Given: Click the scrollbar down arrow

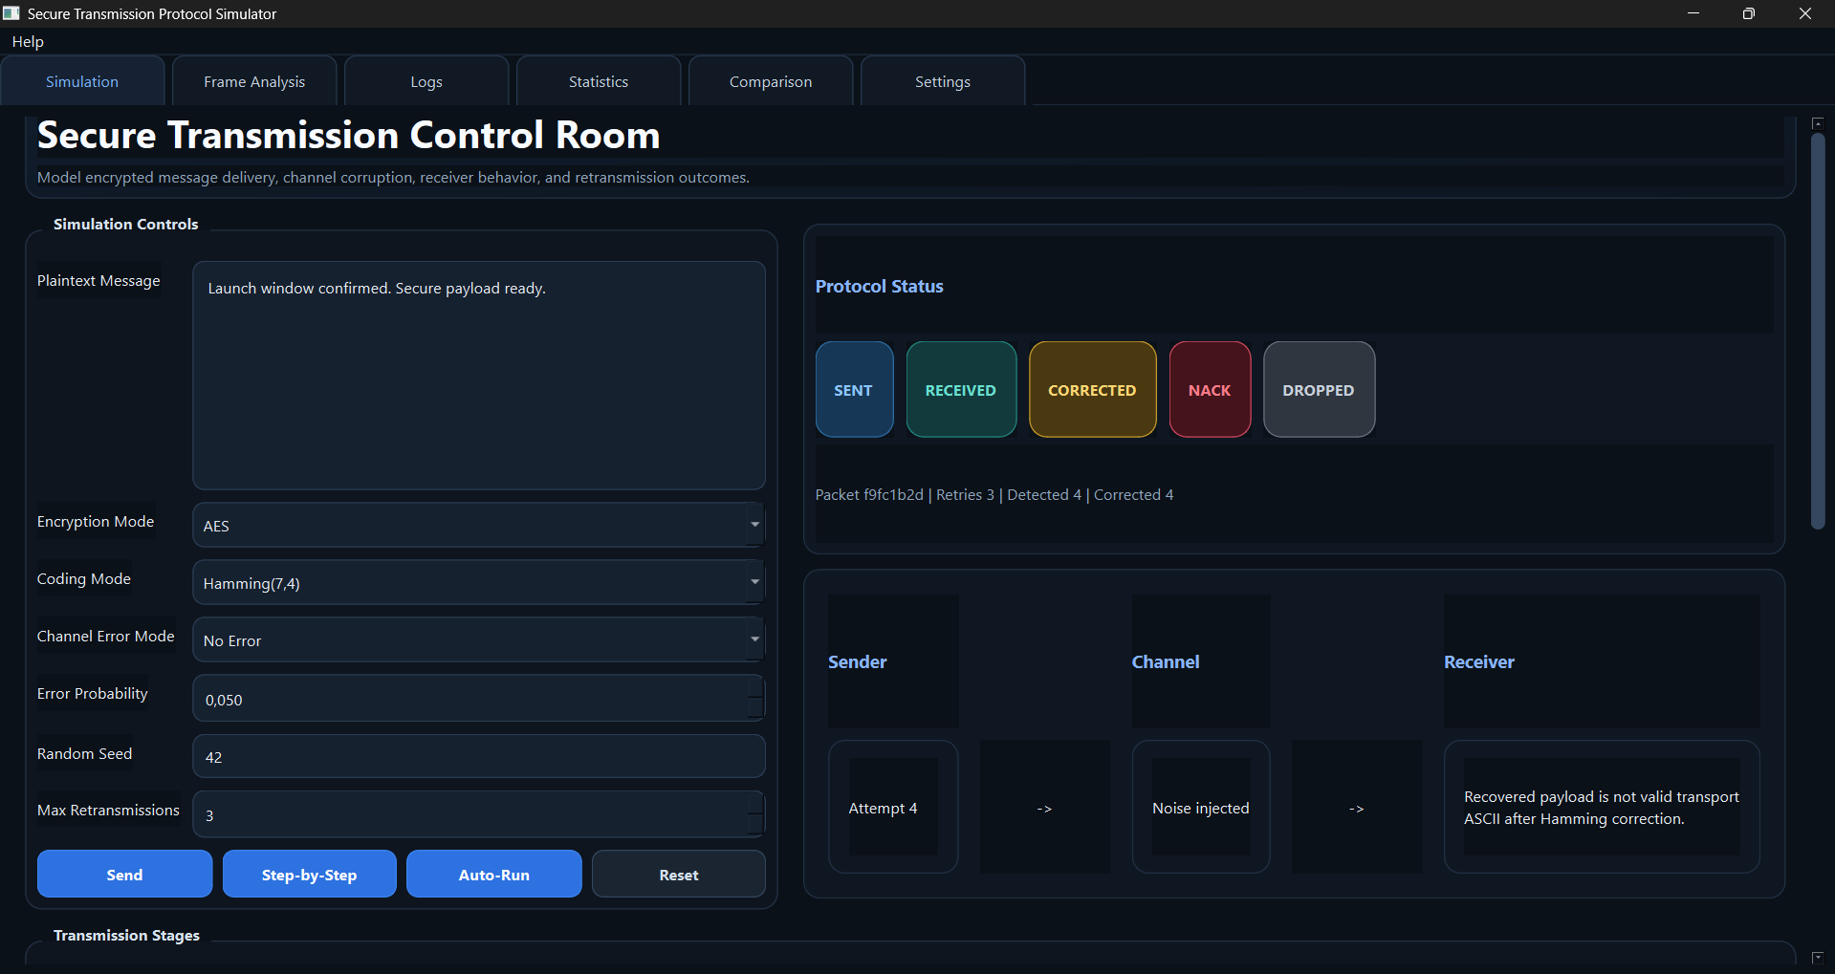Looking at the screenshot, I should (1818, 957).
